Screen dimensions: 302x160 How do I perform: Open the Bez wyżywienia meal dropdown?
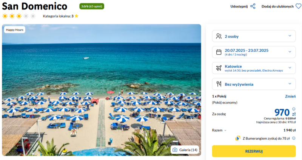coord(254,84)
